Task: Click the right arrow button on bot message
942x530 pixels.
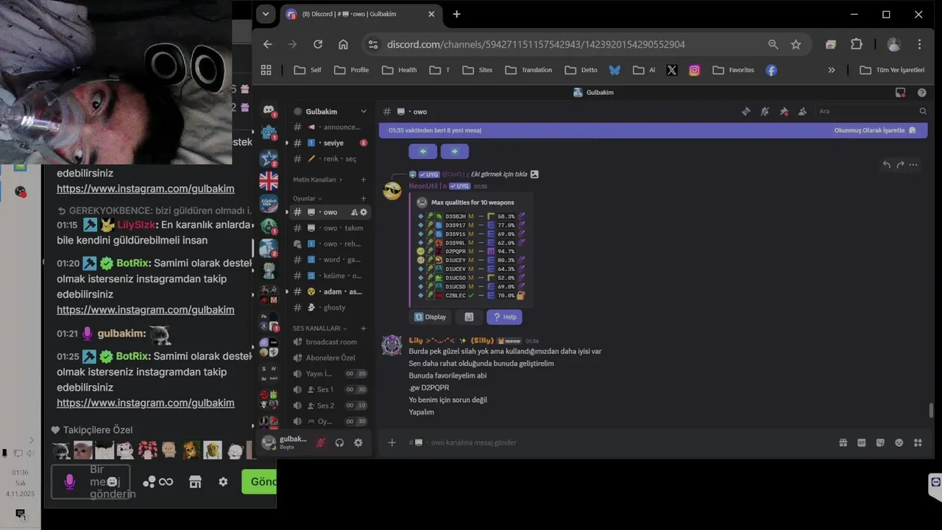Action: pos(455,151)
